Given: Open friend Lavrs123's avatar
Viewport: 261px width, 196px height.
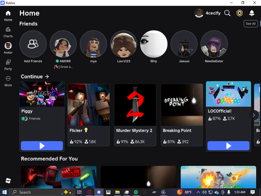Looking at the screenshot, I should (x=124, y=44).
